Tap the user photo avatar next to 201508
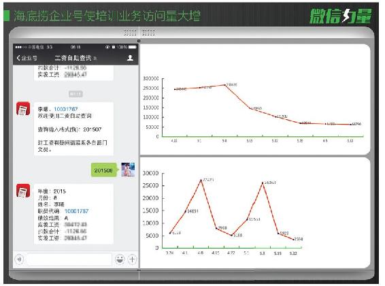 tap(128, 170)
